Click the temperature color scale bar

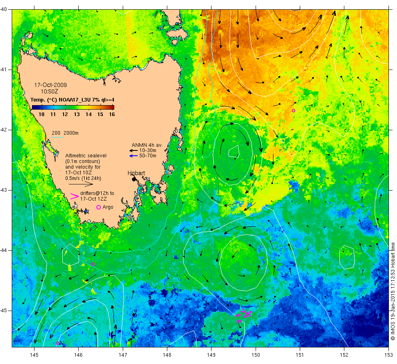pos(73,108)
